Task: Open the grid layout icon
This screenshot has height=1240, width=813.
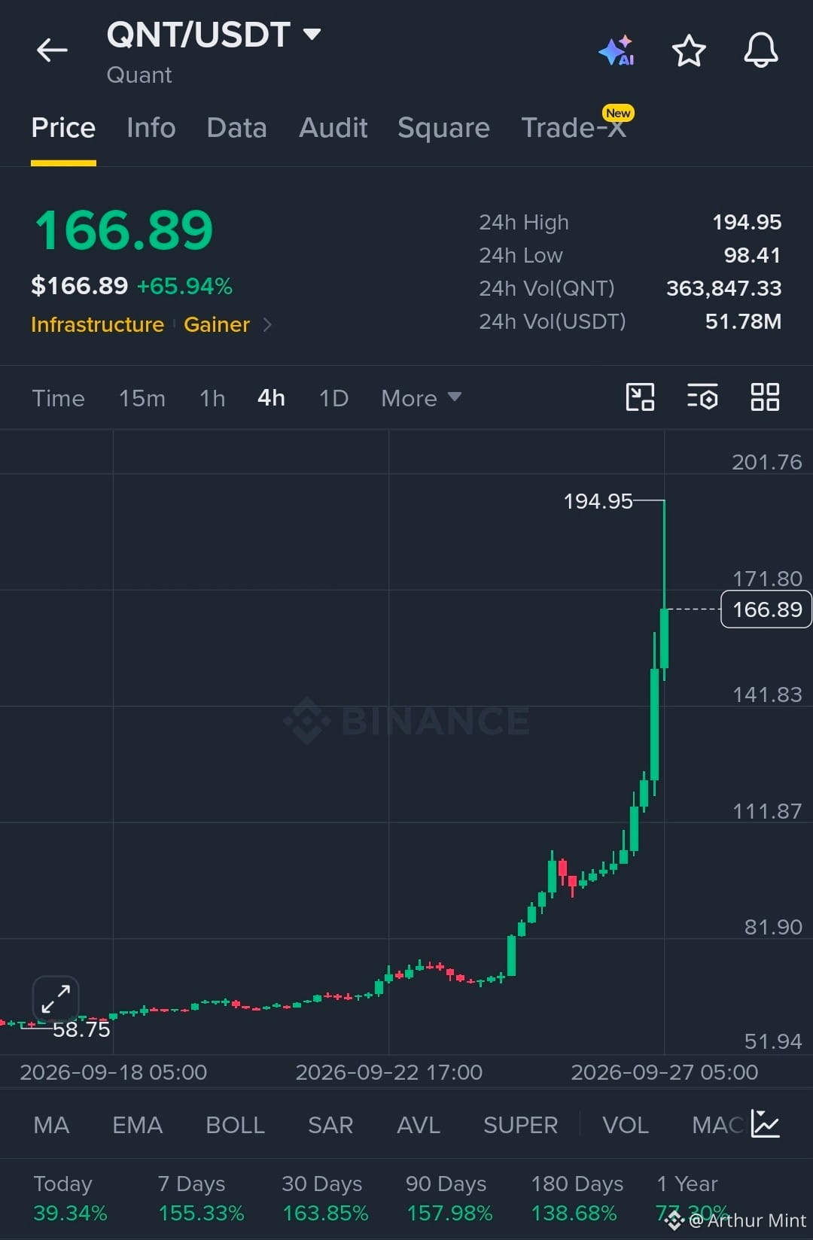Action: [x=765, y=397]
